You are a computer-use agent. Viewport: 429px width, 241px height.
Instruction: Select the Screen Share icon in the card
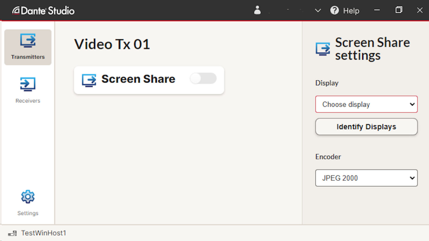point(89,80)
